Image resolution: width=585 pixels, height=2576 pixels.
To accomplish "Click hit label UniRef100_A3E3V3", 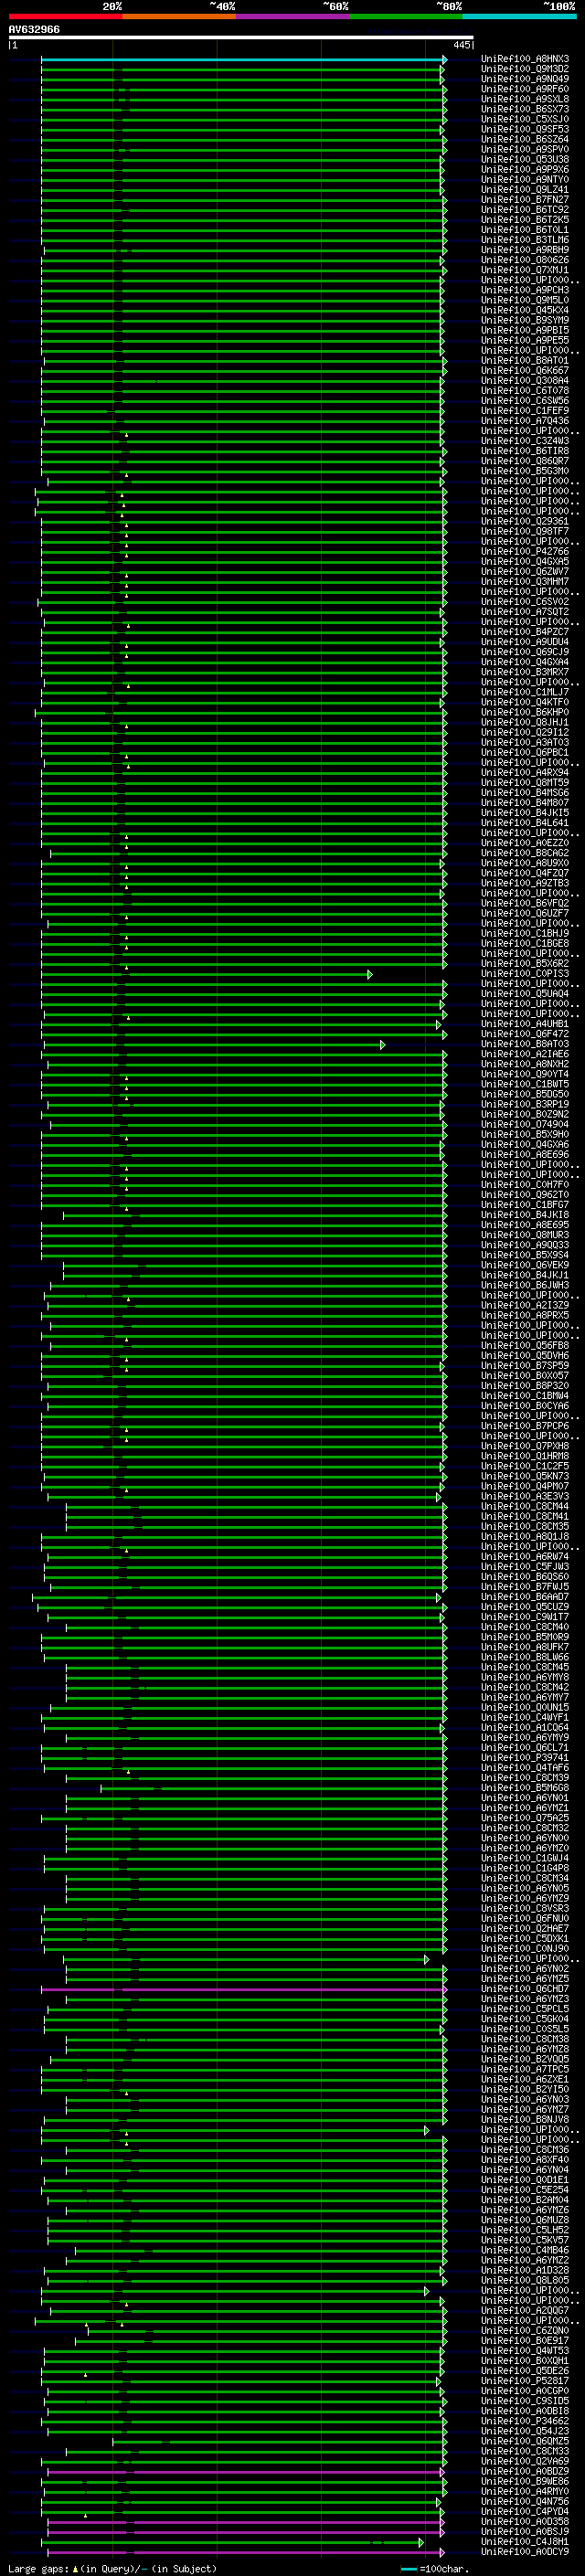I will click(x=525, y=1497).
